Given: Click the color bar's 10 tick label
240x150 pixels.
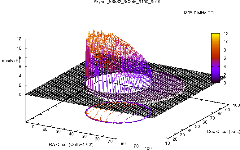Looking at the screenshot, I should 226,42.
